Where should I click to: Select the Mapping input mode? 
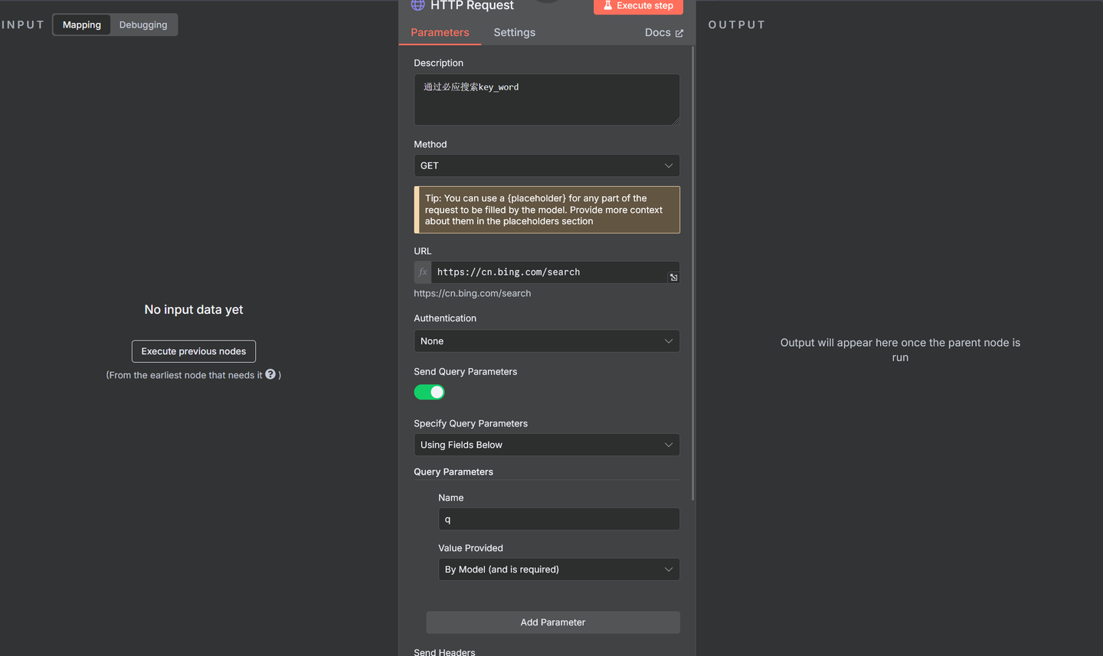click(x=82, y=24)
